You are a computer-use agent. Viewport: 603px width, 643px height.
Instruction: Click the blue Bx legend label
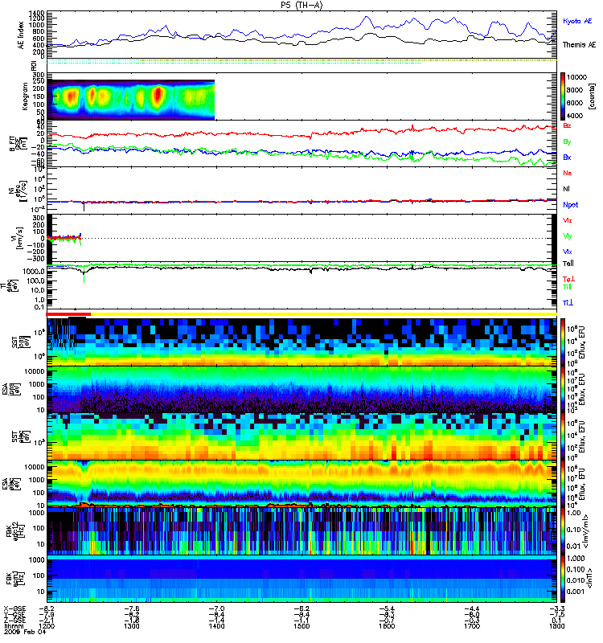click(567, 158)
